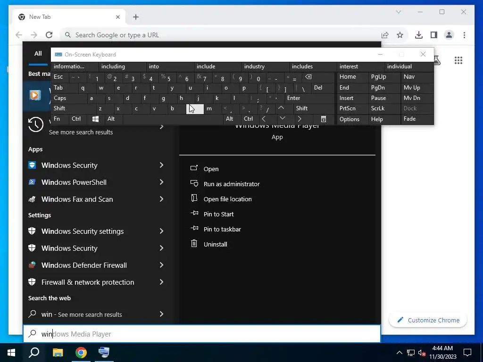This screenshot has height=362, width=483.
Task: Bookmark this tab with the star icon
Action: [400, 35]
